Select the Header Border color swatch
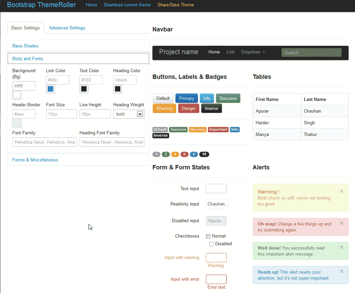 pyautogui.click(x=17, y=123)
